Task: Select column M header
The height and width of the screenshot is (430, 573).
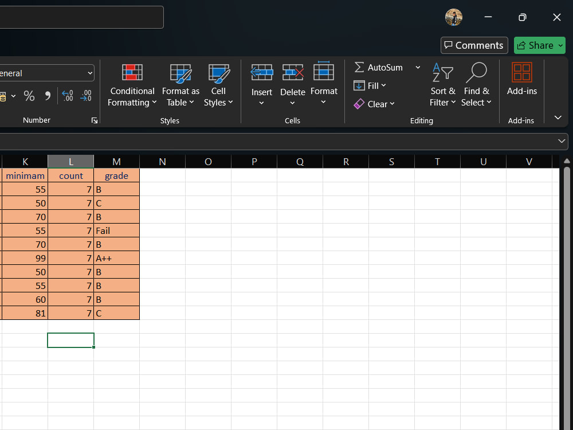Action: [116, 162]
